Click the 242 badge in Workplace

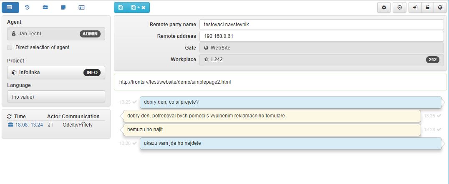pos(433,60)
